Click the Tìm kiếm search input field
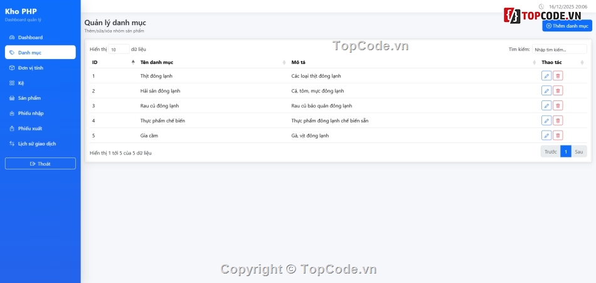The width and height of the screenshot is (596, 283). click(559, 49)
